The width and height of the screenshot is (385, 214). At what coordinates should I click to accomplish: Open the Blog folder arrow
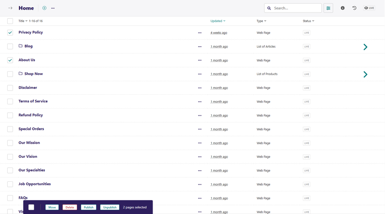[x=365, y=47]
